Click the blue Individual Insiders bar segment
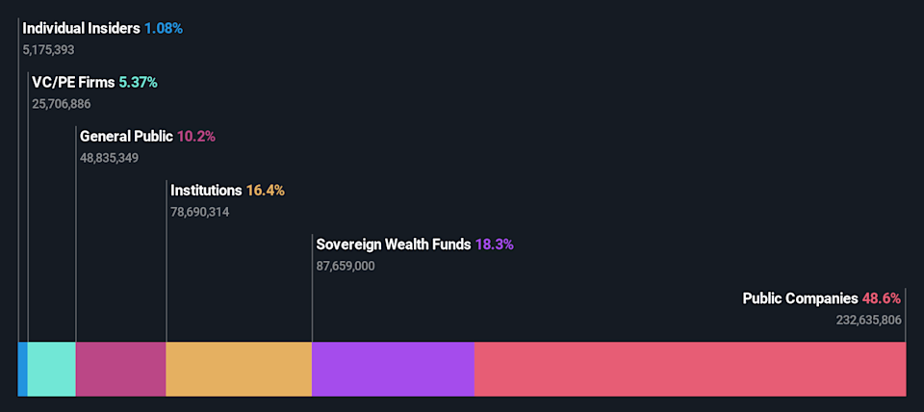 click(23, 369)
